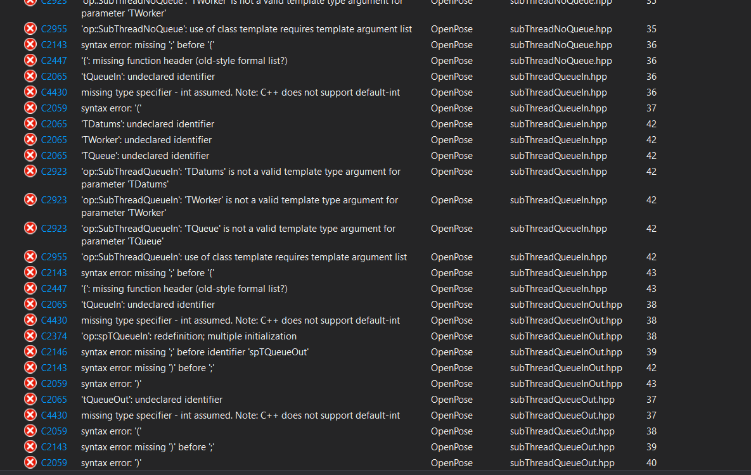Select the OpenPose project cell on the C2374 row
The height and width of the screenshot is (475, 751).
(451, 336)
